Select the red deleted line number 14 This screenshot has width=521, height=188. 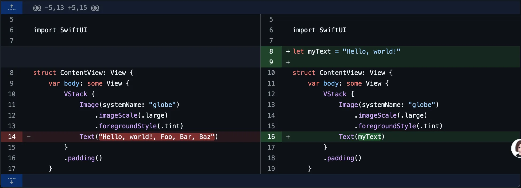click(12, 137)
